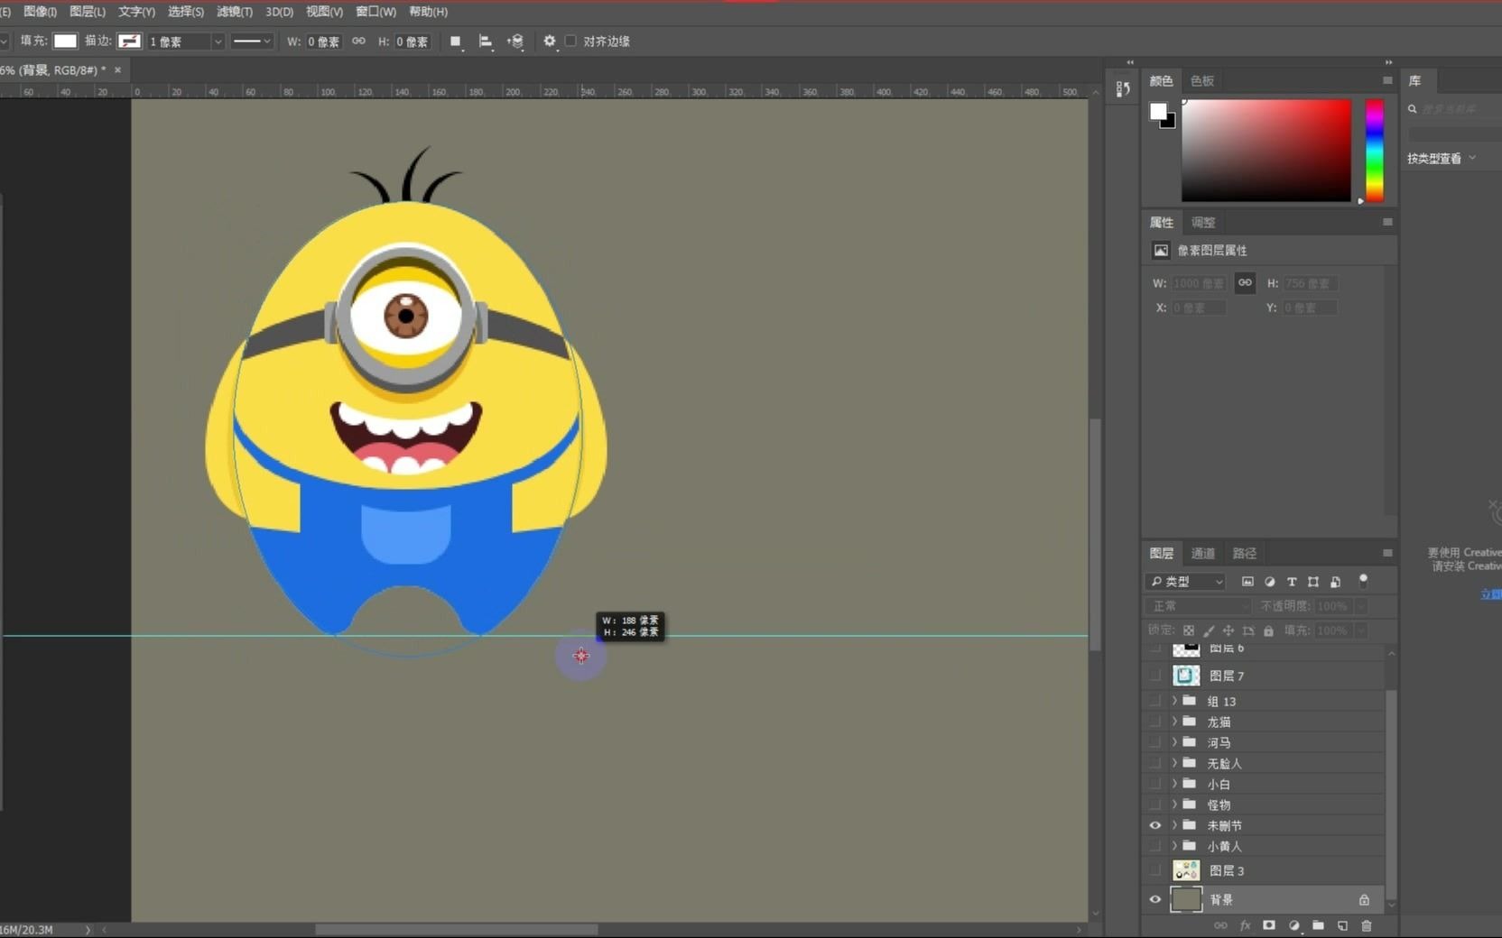Lock all padlock icon in lock row

1268,630
